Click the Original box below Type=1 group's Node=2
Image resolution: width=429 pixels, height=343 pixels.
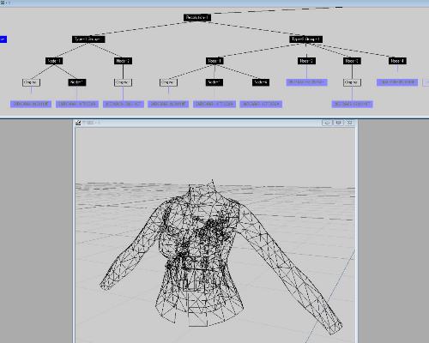coord(123,82)
